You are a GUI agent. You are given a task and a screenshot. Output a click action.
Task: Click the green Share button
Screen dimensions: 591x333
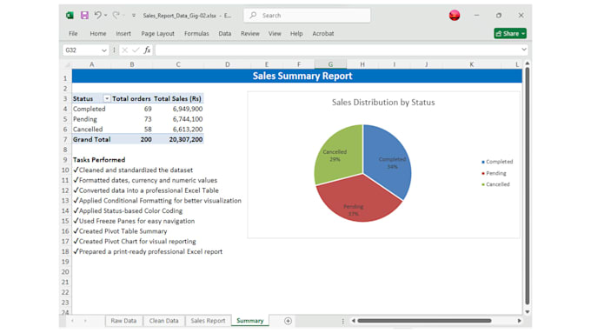click(x=510, y=34)
